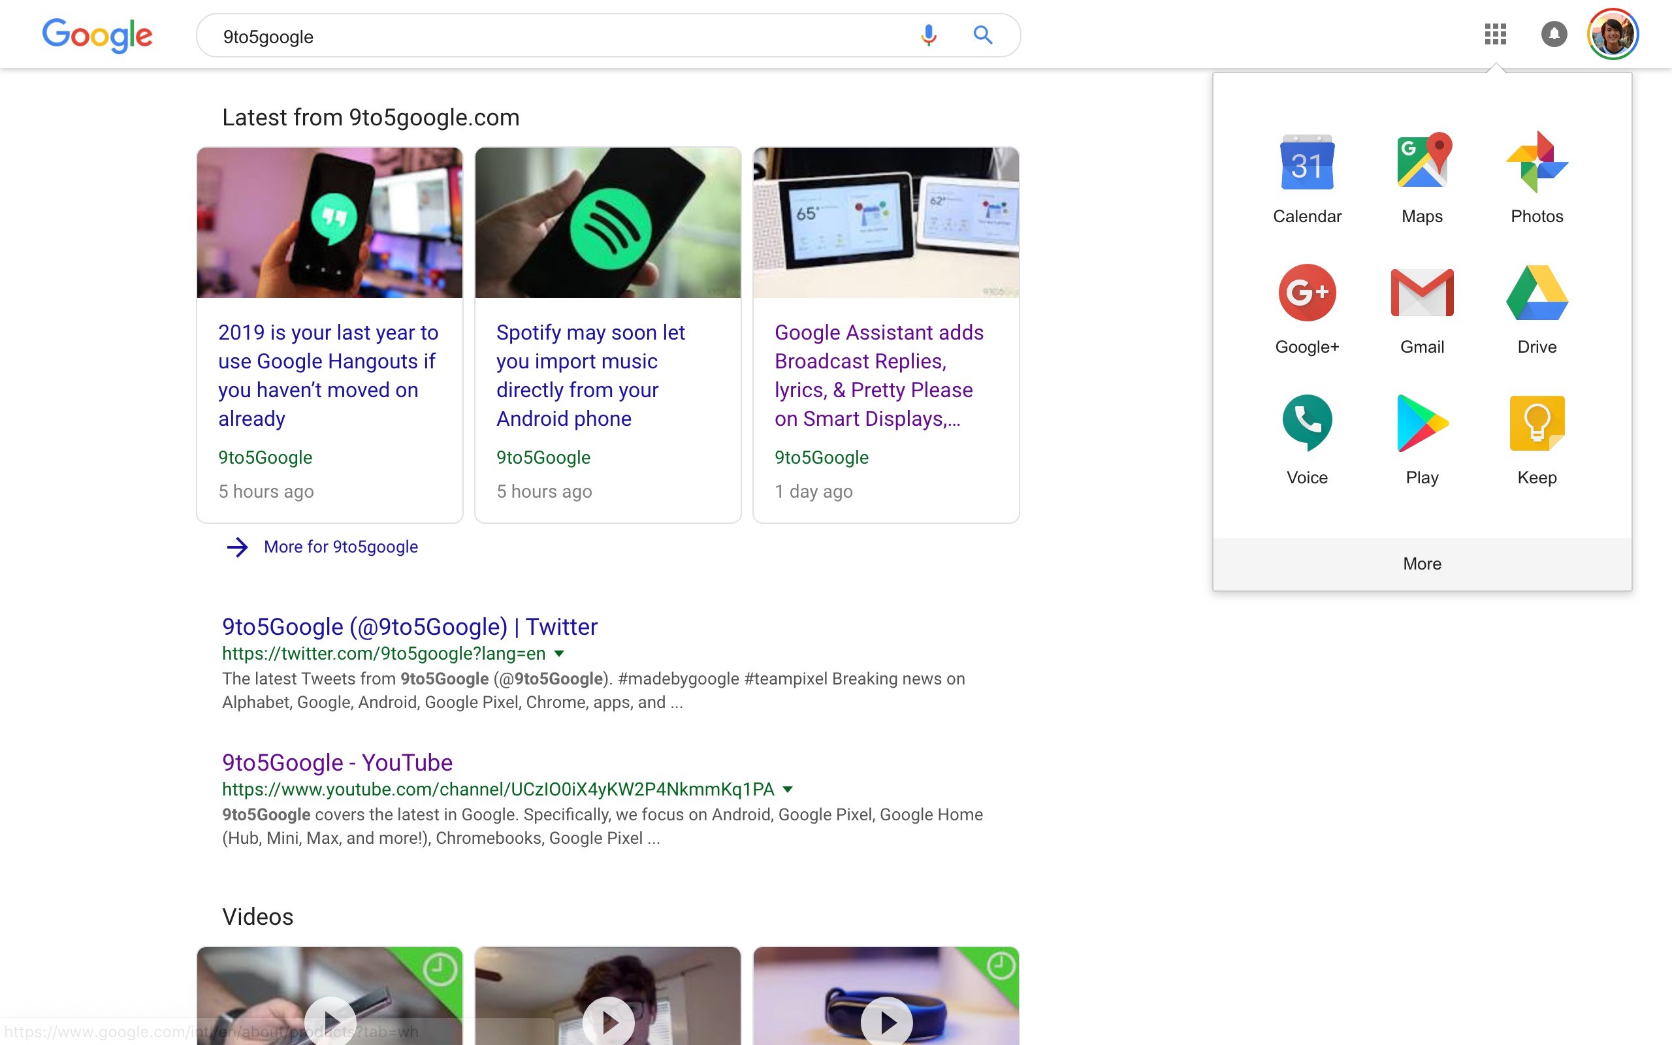Open the Google Assistant Broadcast Replies headline

tap(879, 376)
